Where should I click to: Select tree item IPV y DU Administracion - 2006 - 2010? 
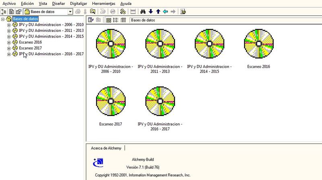(51, 25)
